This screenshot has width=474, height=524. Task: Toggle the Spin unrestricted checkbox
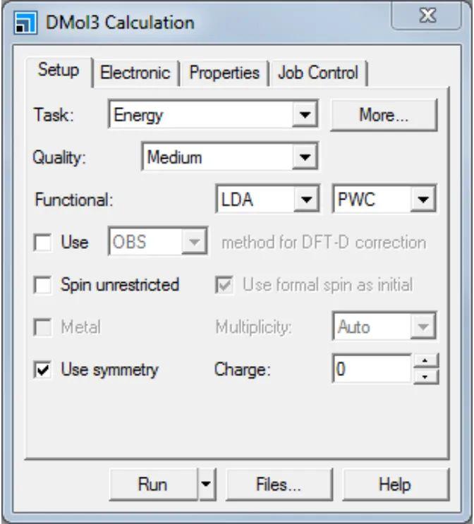tap(43, 285)
